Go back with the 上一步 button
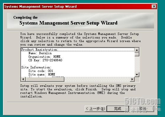Screen dimensions: 165x117 click(x=96, y=109)
